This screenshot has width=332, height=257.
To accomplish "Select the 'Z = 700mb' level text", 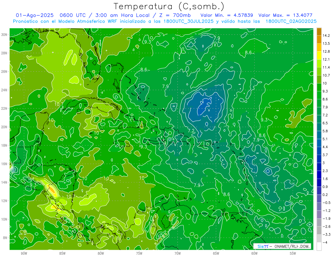I will pos(175,16).
